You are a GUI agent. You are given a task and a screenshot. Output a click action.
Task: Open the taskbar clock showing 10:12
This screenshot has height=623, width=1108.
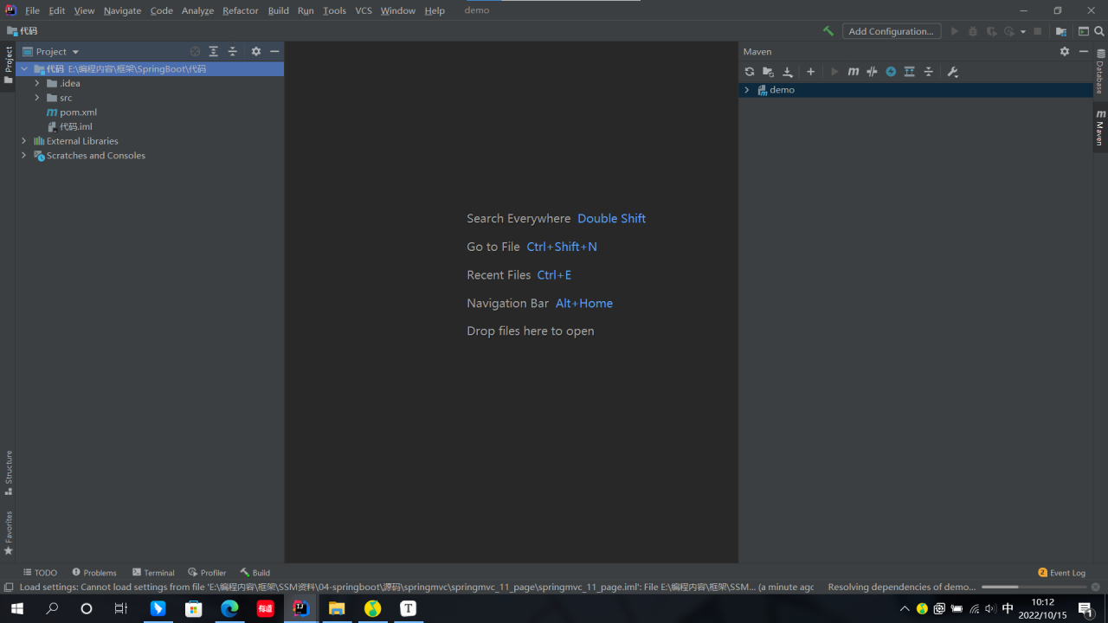(x=1043, y=608)
